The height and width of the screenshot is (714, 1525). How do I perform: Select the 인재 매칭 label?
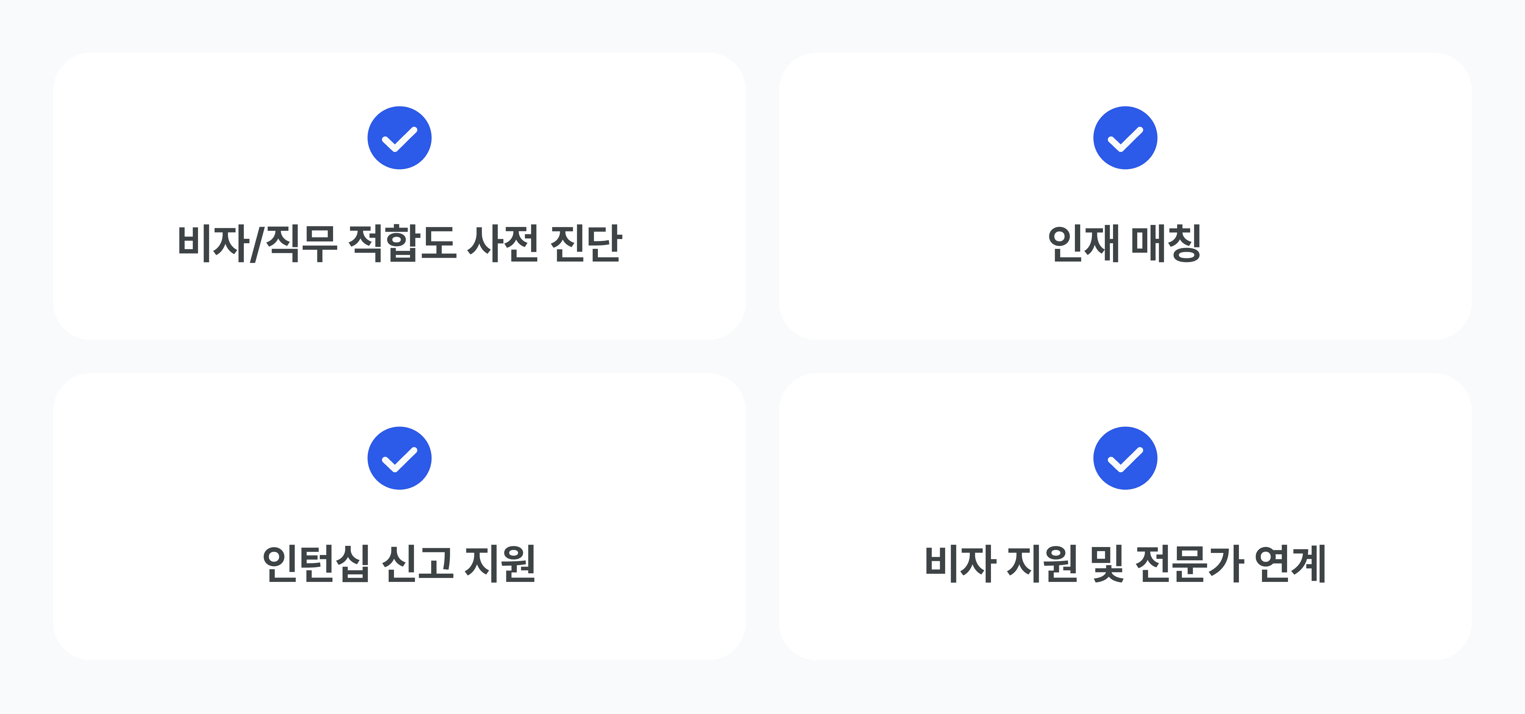coord(1125,243)
